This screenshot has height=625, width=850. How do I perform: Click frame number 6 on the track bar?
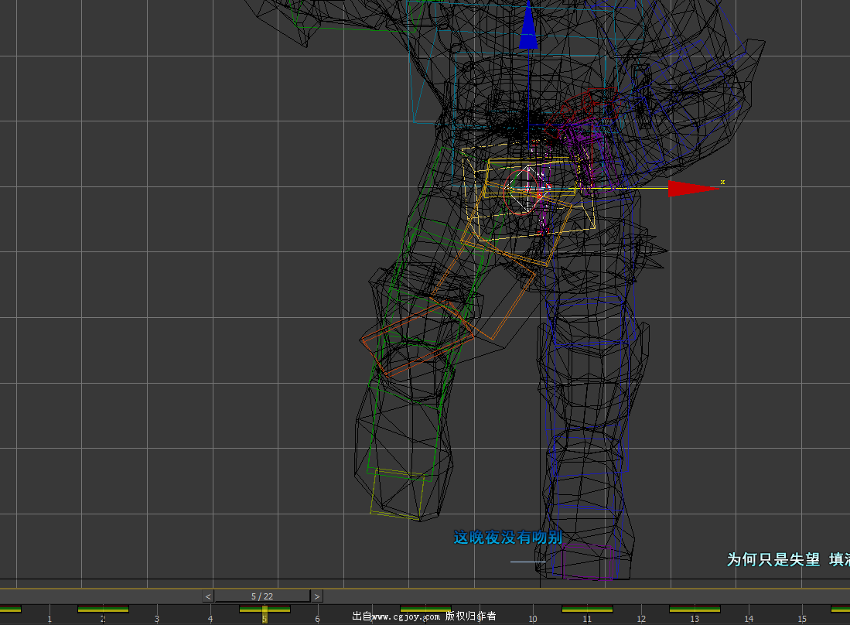318,619
